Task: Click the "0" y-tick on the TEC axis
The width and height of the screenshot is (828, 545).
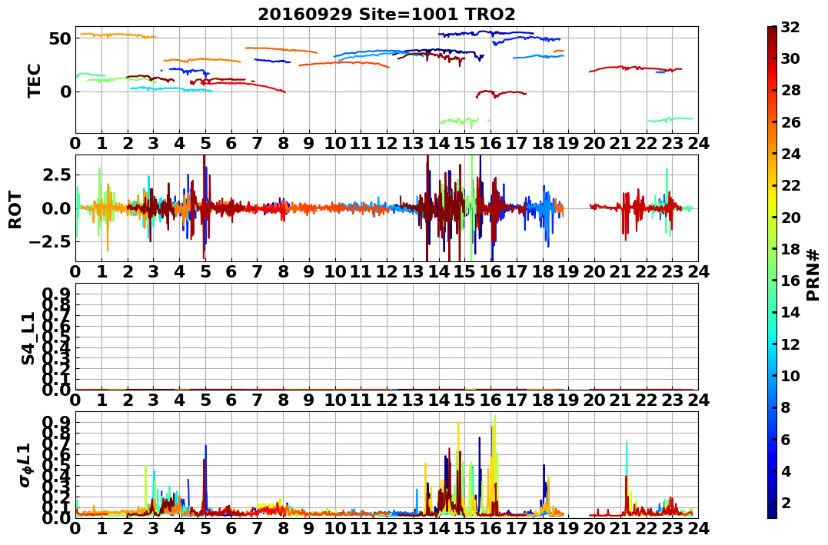Action: (x=65, y=92)
